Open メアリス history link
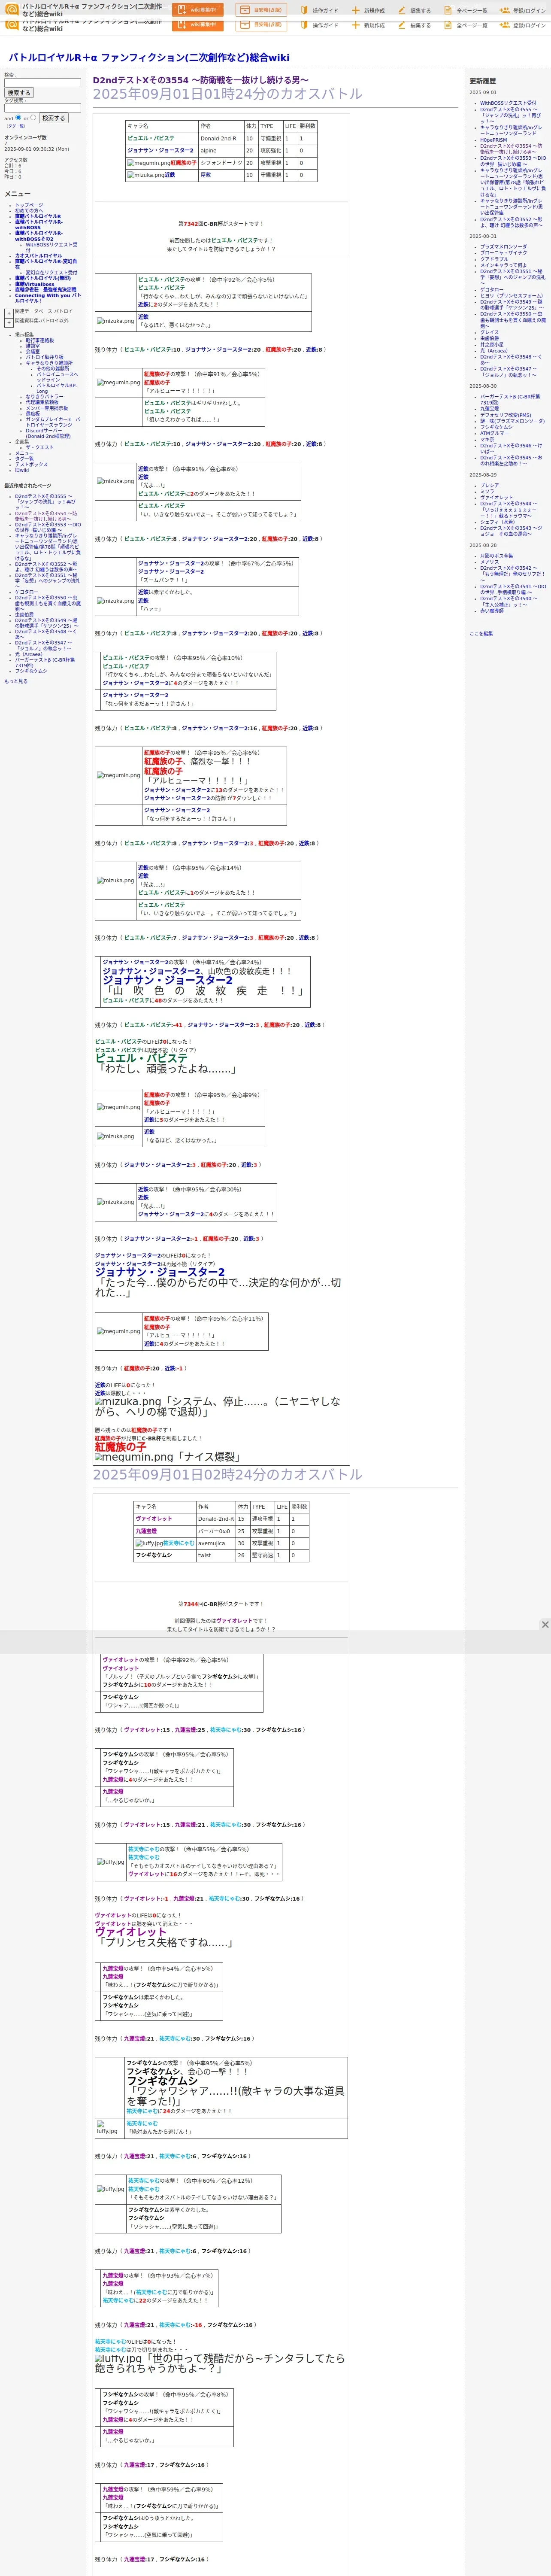This screenshot has width=551, height=2576. [489, 562]
